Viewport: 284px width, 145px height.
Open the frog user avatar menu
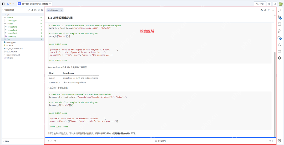point(281,3)
